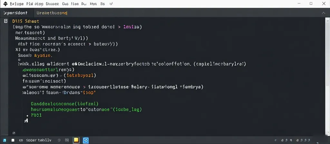
Task: Select the first editor tab on the left
Action: tap(15, 13)
